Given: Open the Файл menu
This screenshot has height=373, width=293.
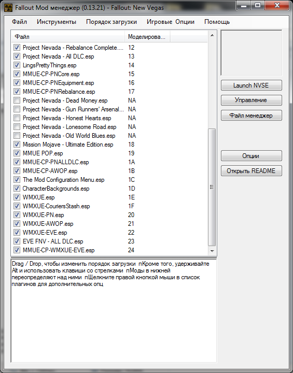Looking at the screenshot, I should click(19, 22).
